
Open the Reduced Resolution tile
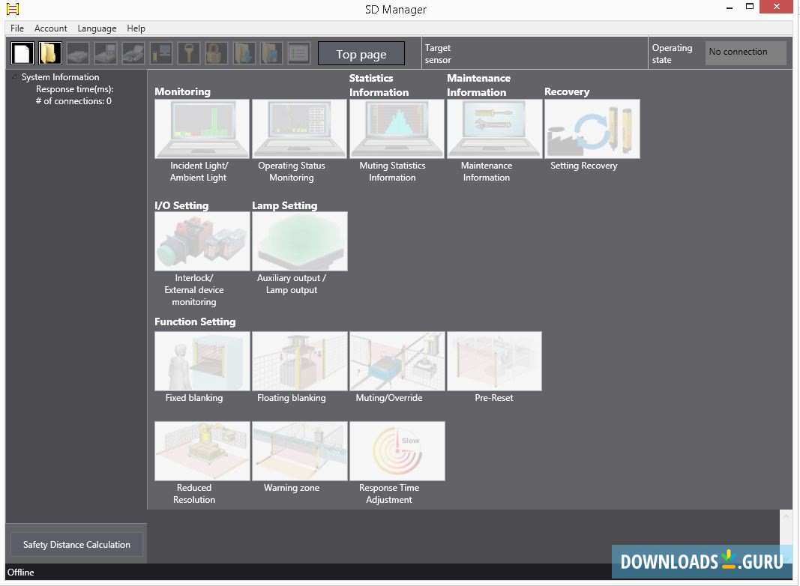click(x=202, y=451)
